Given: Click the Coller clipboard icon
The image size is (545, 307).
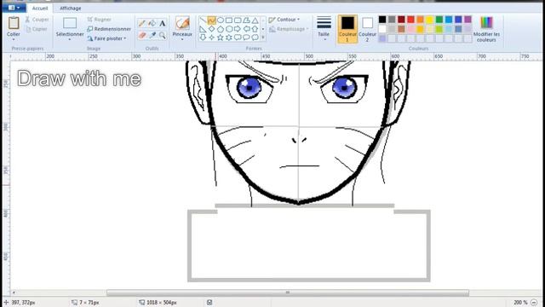Looking at the screenshot, I should (14, 23).
